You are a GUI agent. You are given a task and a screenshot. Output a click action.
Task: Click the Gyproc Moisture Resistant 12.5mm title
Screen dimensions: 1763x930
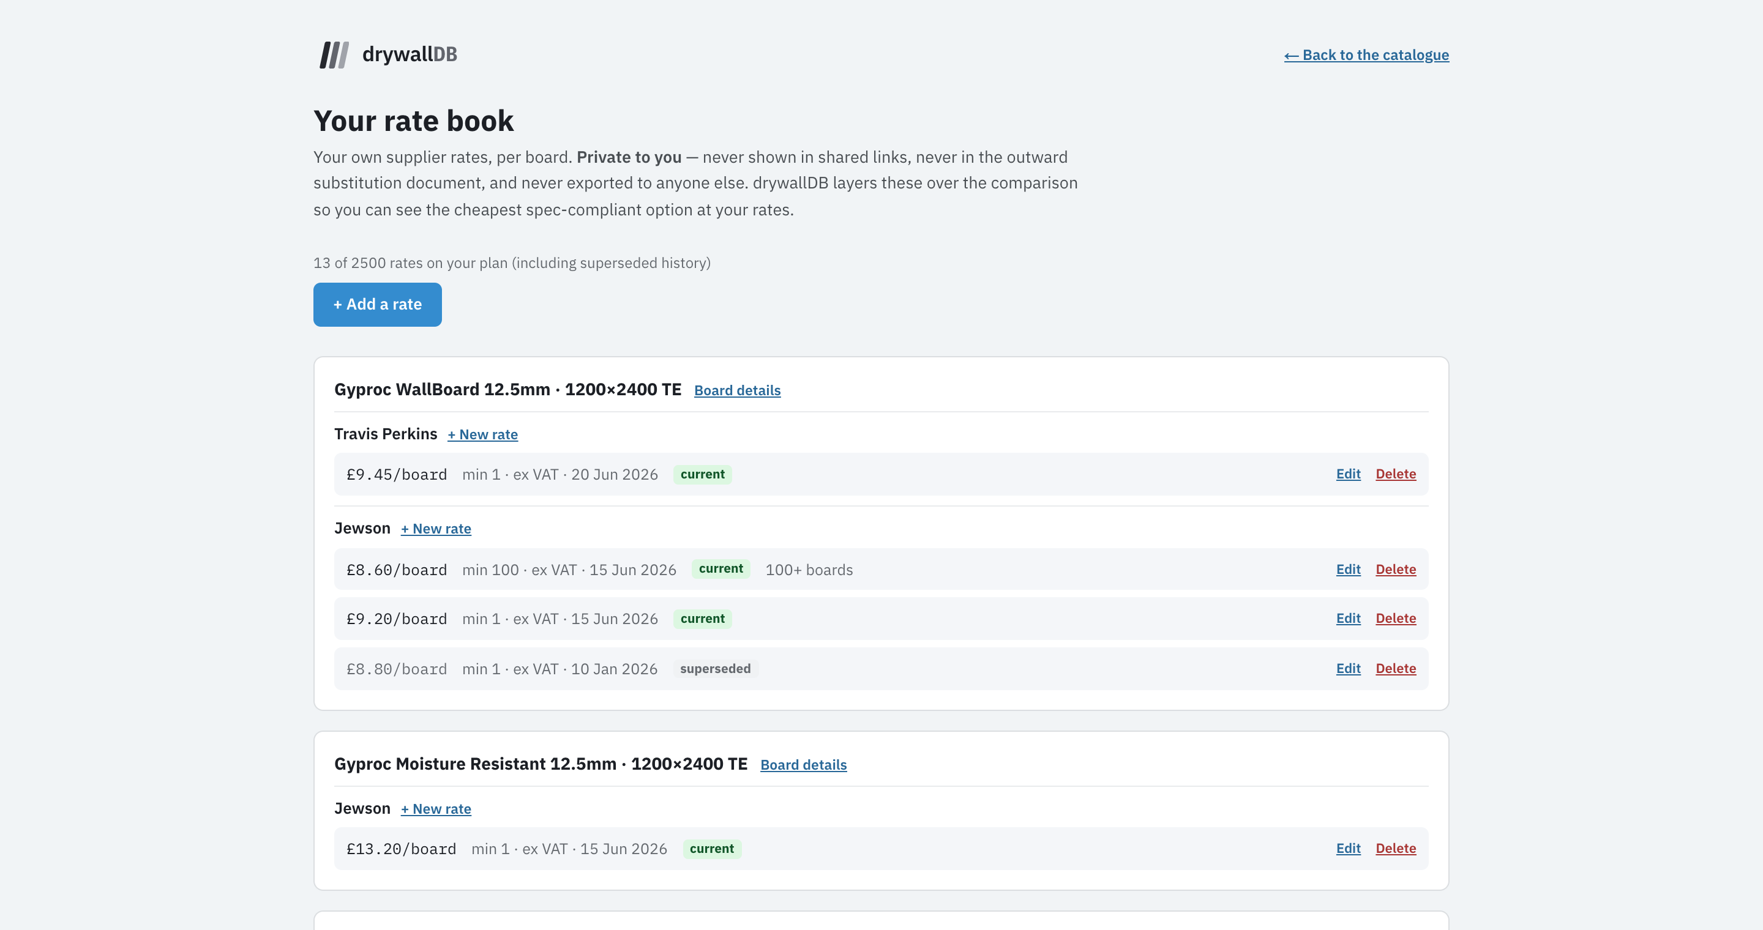(x=541, y=764)
